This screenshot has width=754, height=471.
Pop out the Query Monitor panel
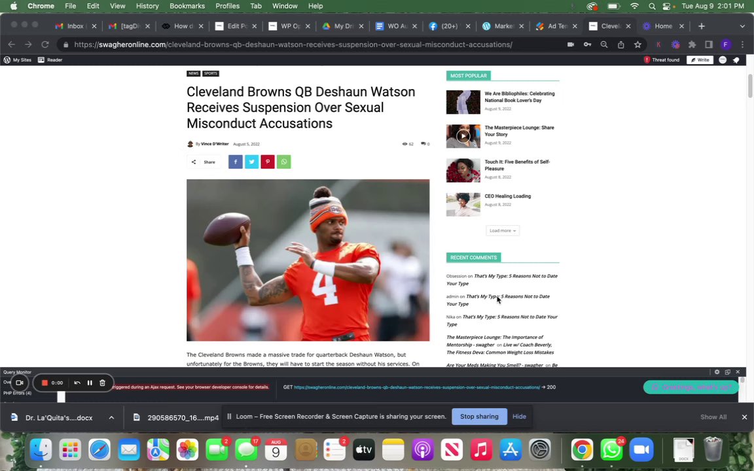pos(728,372)
